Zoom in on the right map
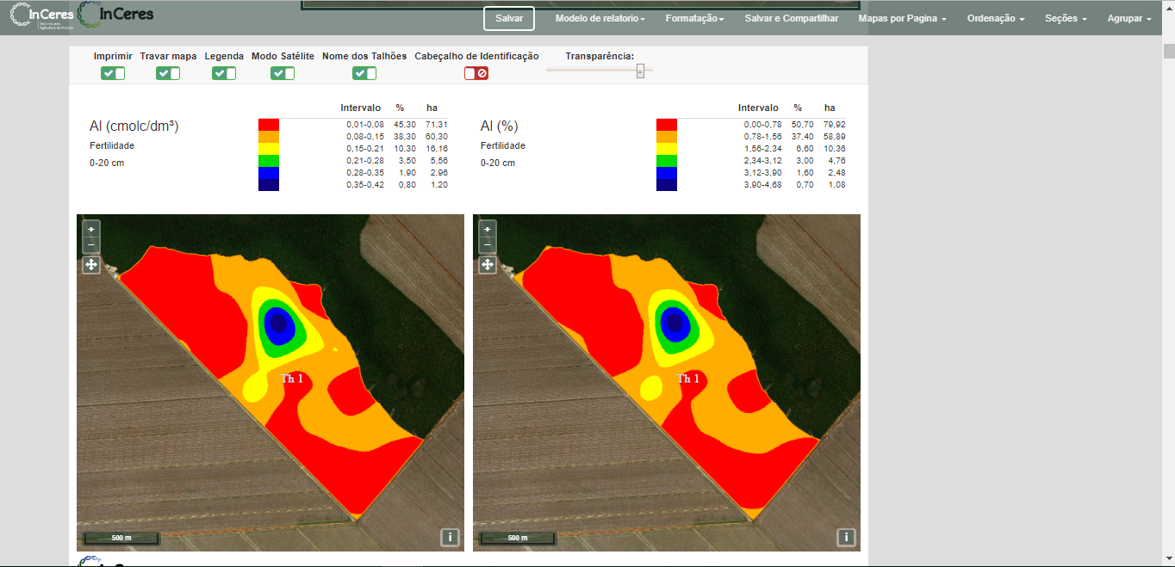The width and height of the screenshot is (1175, 567). coord(488,229)
